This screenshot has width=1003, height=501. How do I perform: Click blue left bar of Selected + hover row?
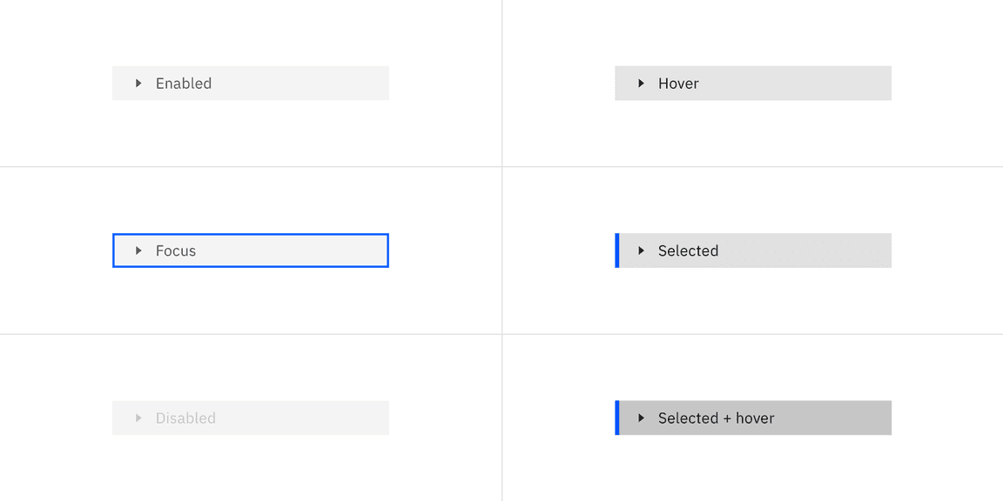tap(617, 418)
